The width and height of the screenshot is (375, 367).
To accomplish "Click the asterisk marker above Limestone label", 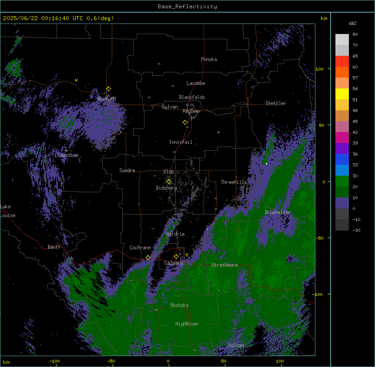I will (67, 150).
